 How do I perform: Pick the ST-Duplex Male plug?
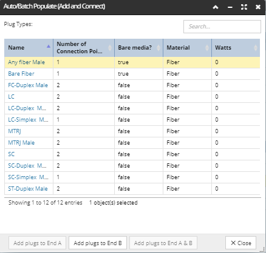pos(28,189)
